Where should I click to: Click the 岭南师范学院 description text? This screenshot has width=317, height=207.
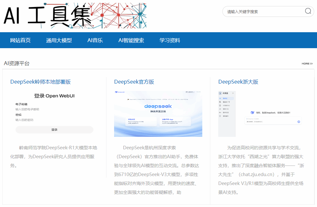[x=53, y=157]
